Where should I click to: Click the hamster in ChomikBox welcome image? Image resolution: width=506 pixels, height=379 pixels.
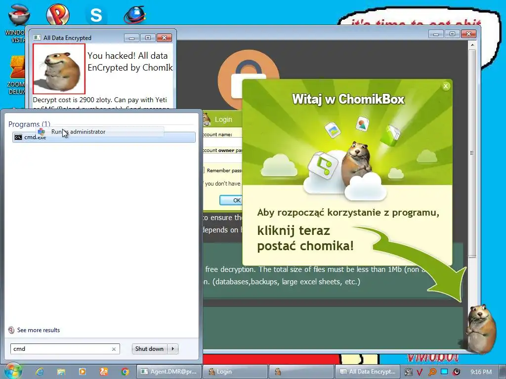click(357, 163)
